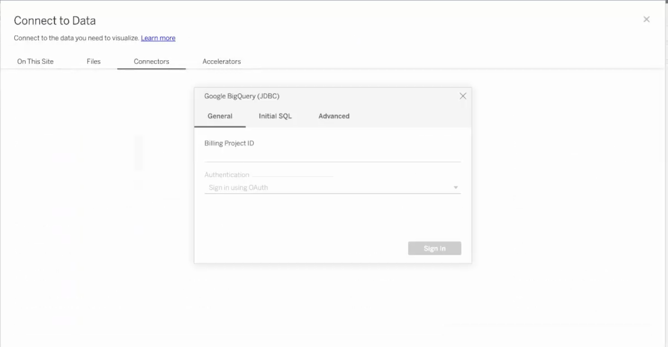Viewport: 668px width, 347px height.
Task: Open the Advanced tab
Action: pyautogui.click(x=334, y=116)
